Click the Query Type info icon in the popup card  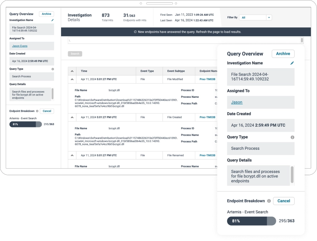click(x=292, y=137)
